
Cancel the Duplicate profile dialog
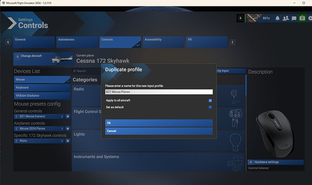(x=159, y=131)
